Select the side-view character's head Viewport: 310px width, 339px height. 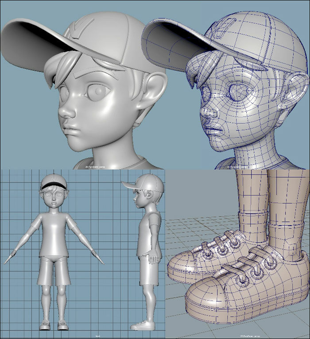(148, 190)
